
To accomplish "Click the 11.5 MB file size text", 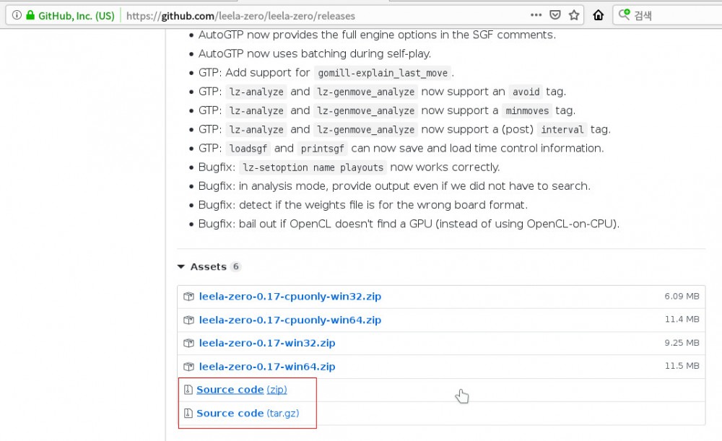I will (x=682, y=366).
